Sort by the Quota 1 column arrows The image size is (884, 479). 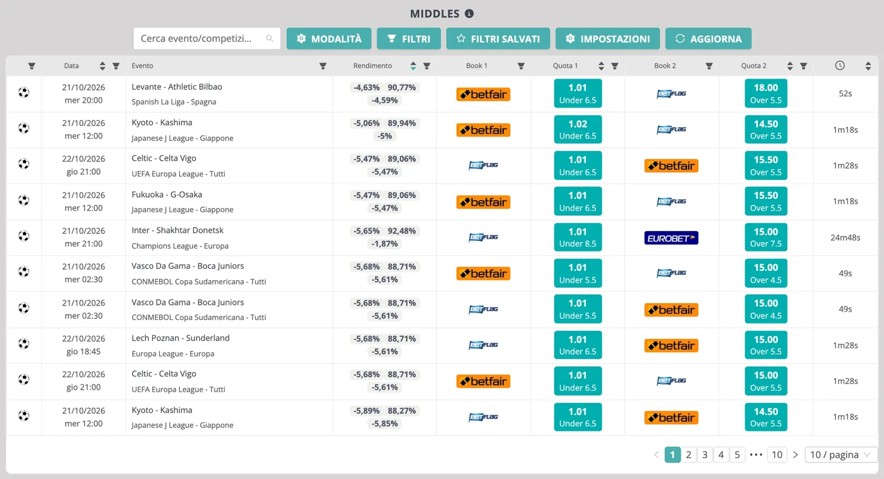point(601,66)
